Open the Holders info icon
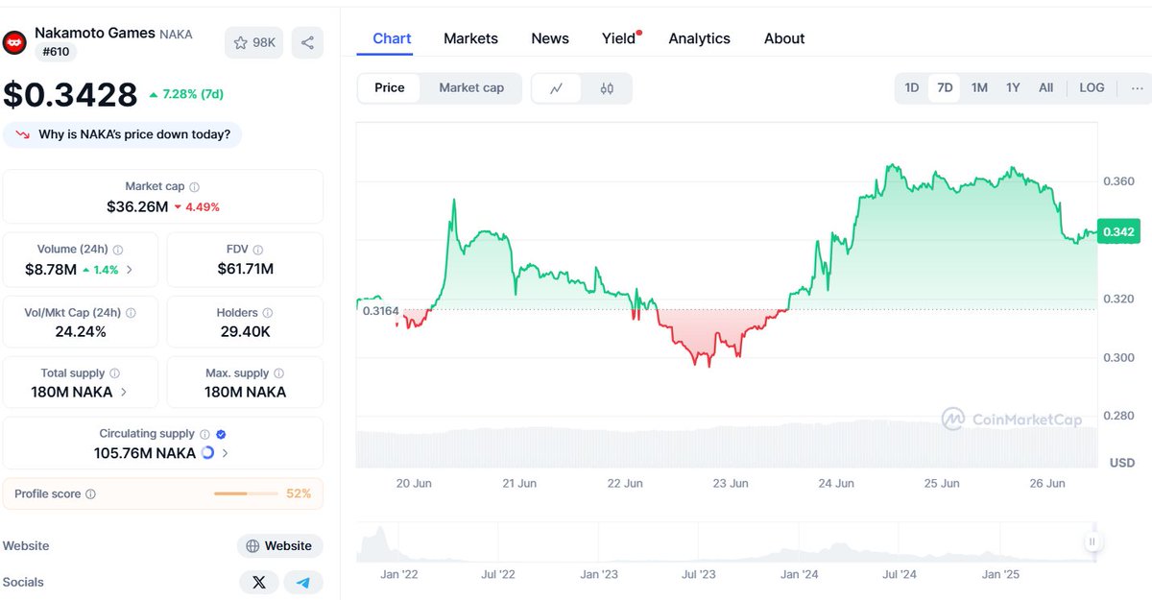Image resolution: width=1152 pixels, height=600 pixels. 268,313
